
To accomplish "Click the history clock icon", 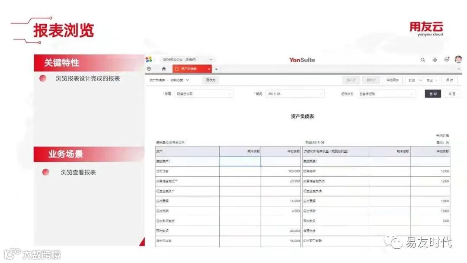I will 149,69.
